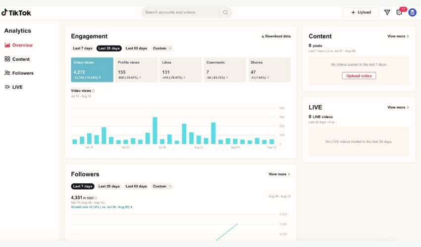Screen dimensions: 421x247
Task: Click Download data in Engagement
Action: click(276, 36)
